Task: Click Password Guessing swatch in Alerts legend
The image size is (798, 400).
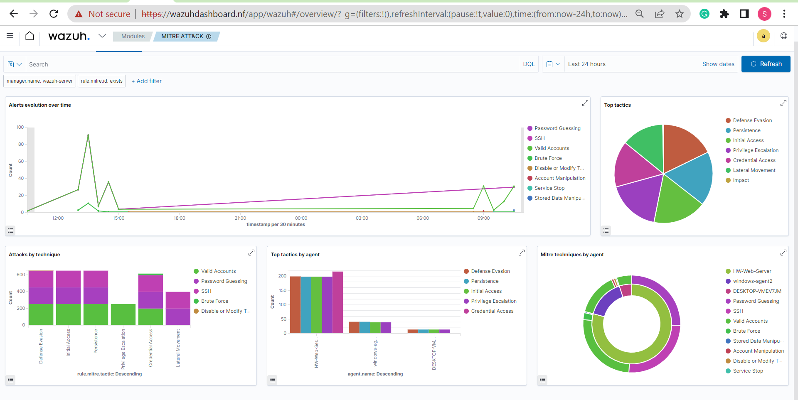Action: click(530, 128)
